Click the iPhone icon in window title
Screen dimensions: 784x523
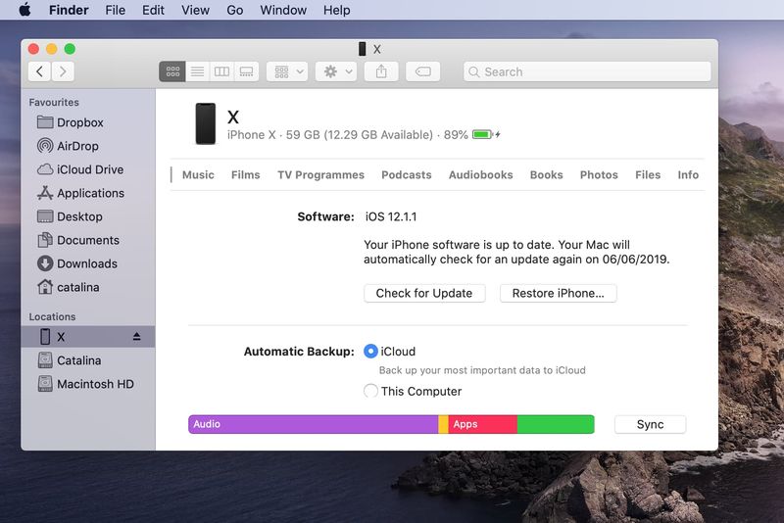(363, 49)
